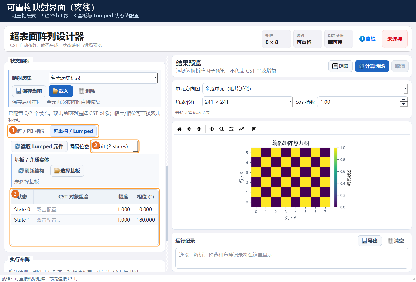Click the heatmap colorbar scale

pyautogui.click(x=336, y=177)
